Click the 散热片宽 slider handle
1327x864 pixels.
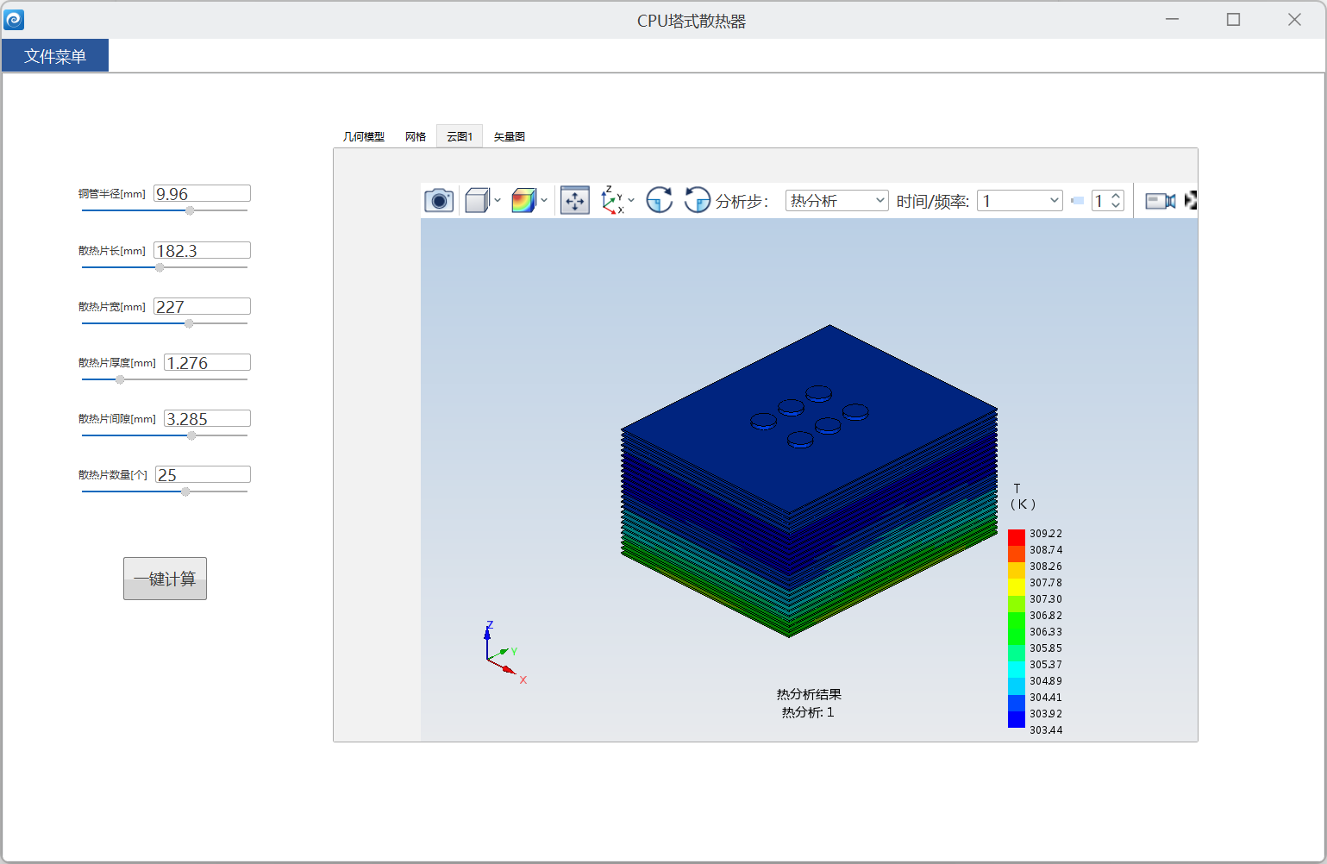click(189, 323)
